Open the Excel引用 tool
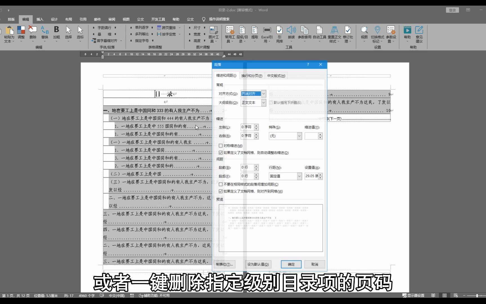This screenshot has width=486, height=304. pyautogui.click(x=267, y=34)
